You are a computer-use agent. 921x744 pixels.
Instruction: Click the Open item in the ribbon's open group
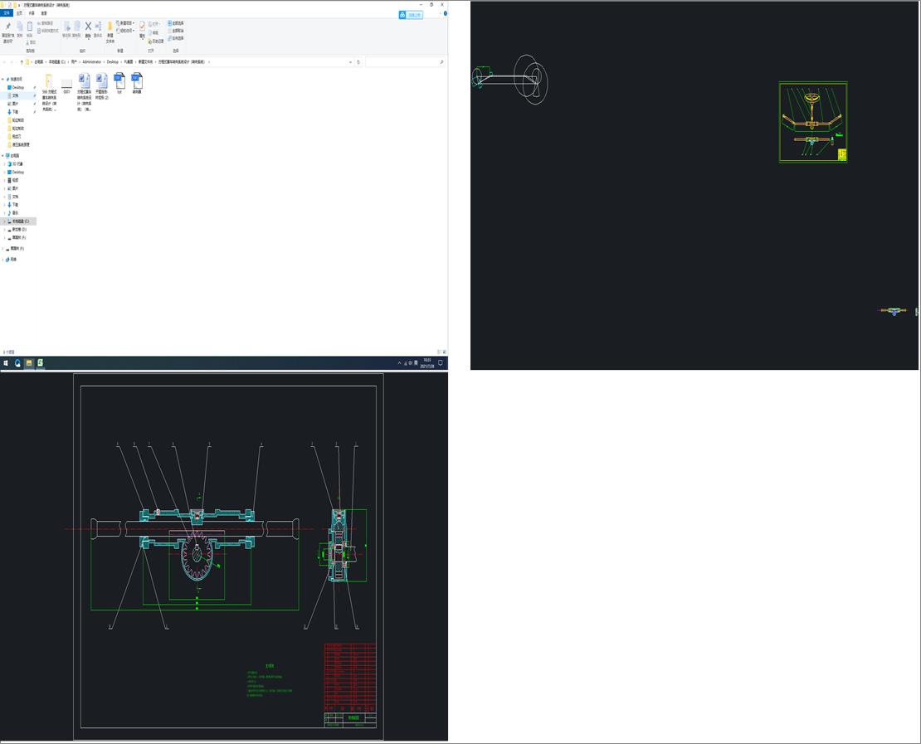pyautogui.click(x=155, y=24)
